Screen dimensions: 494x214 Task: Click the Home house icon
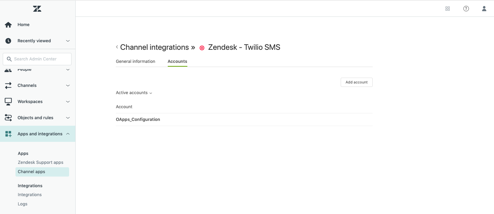(x=8, y=25)
